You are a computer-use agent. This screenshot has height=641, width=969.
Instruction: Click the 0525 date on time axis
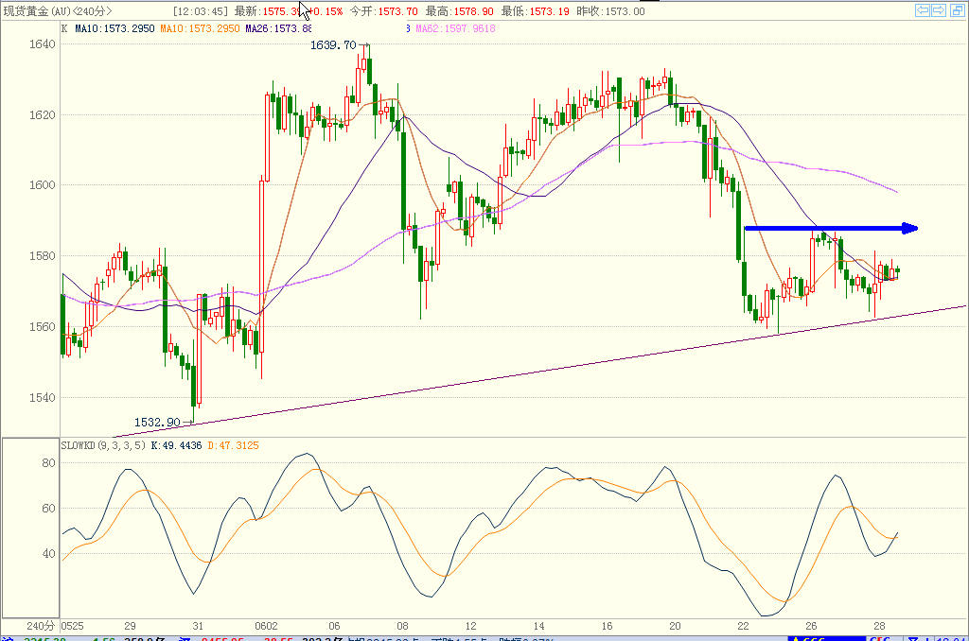72,626
